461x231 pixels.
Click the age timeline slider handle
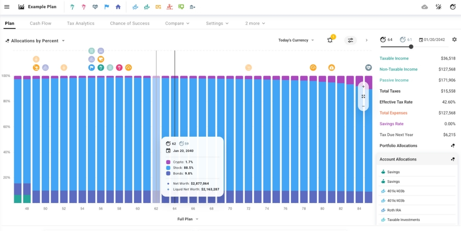(411, 47)
